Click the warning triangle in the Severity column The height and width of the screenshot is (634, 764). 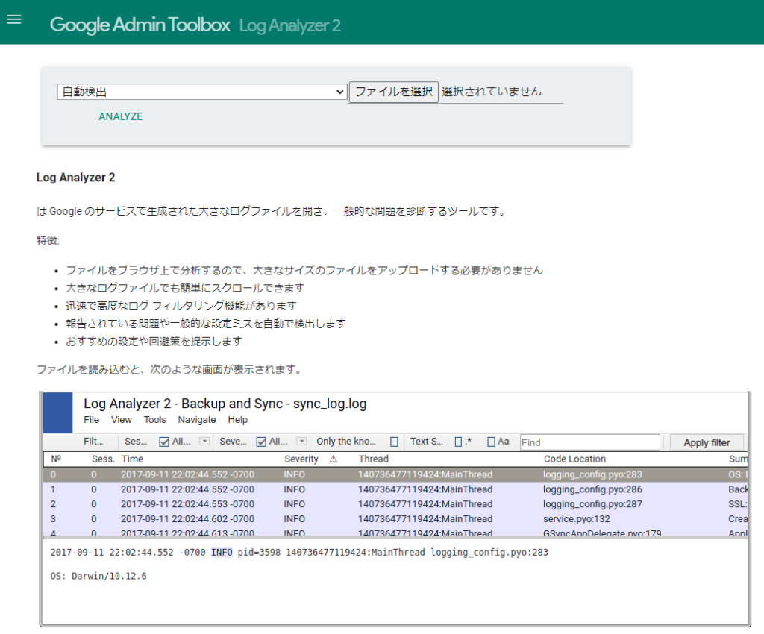coord(332,459)
